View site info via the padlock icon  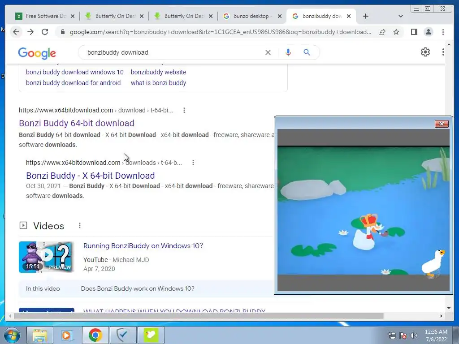[x=62, y=32]
